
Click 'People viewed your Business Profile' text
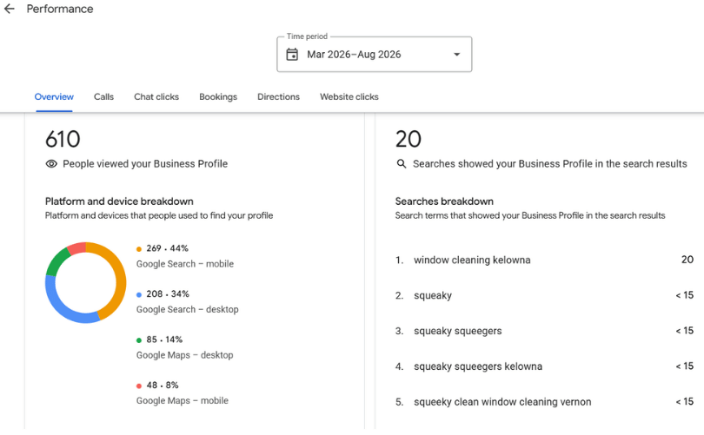point(145,164)
